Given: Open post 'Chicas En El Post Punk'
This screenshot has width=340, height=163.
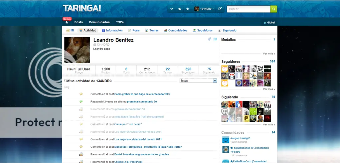Looking at the screenshot, I should click(128, 162).
